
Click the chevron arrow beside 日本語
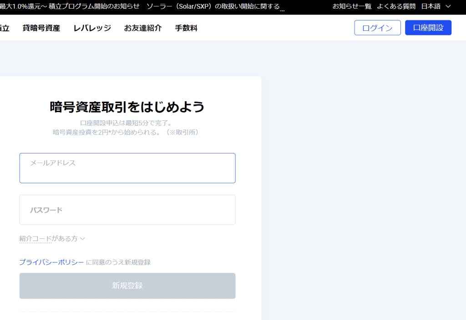448,6
